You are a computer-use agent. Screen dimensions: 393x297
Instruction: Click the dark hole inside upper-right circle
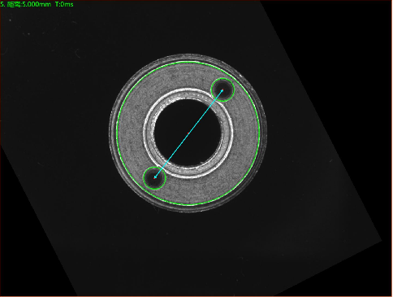(223, 90)
